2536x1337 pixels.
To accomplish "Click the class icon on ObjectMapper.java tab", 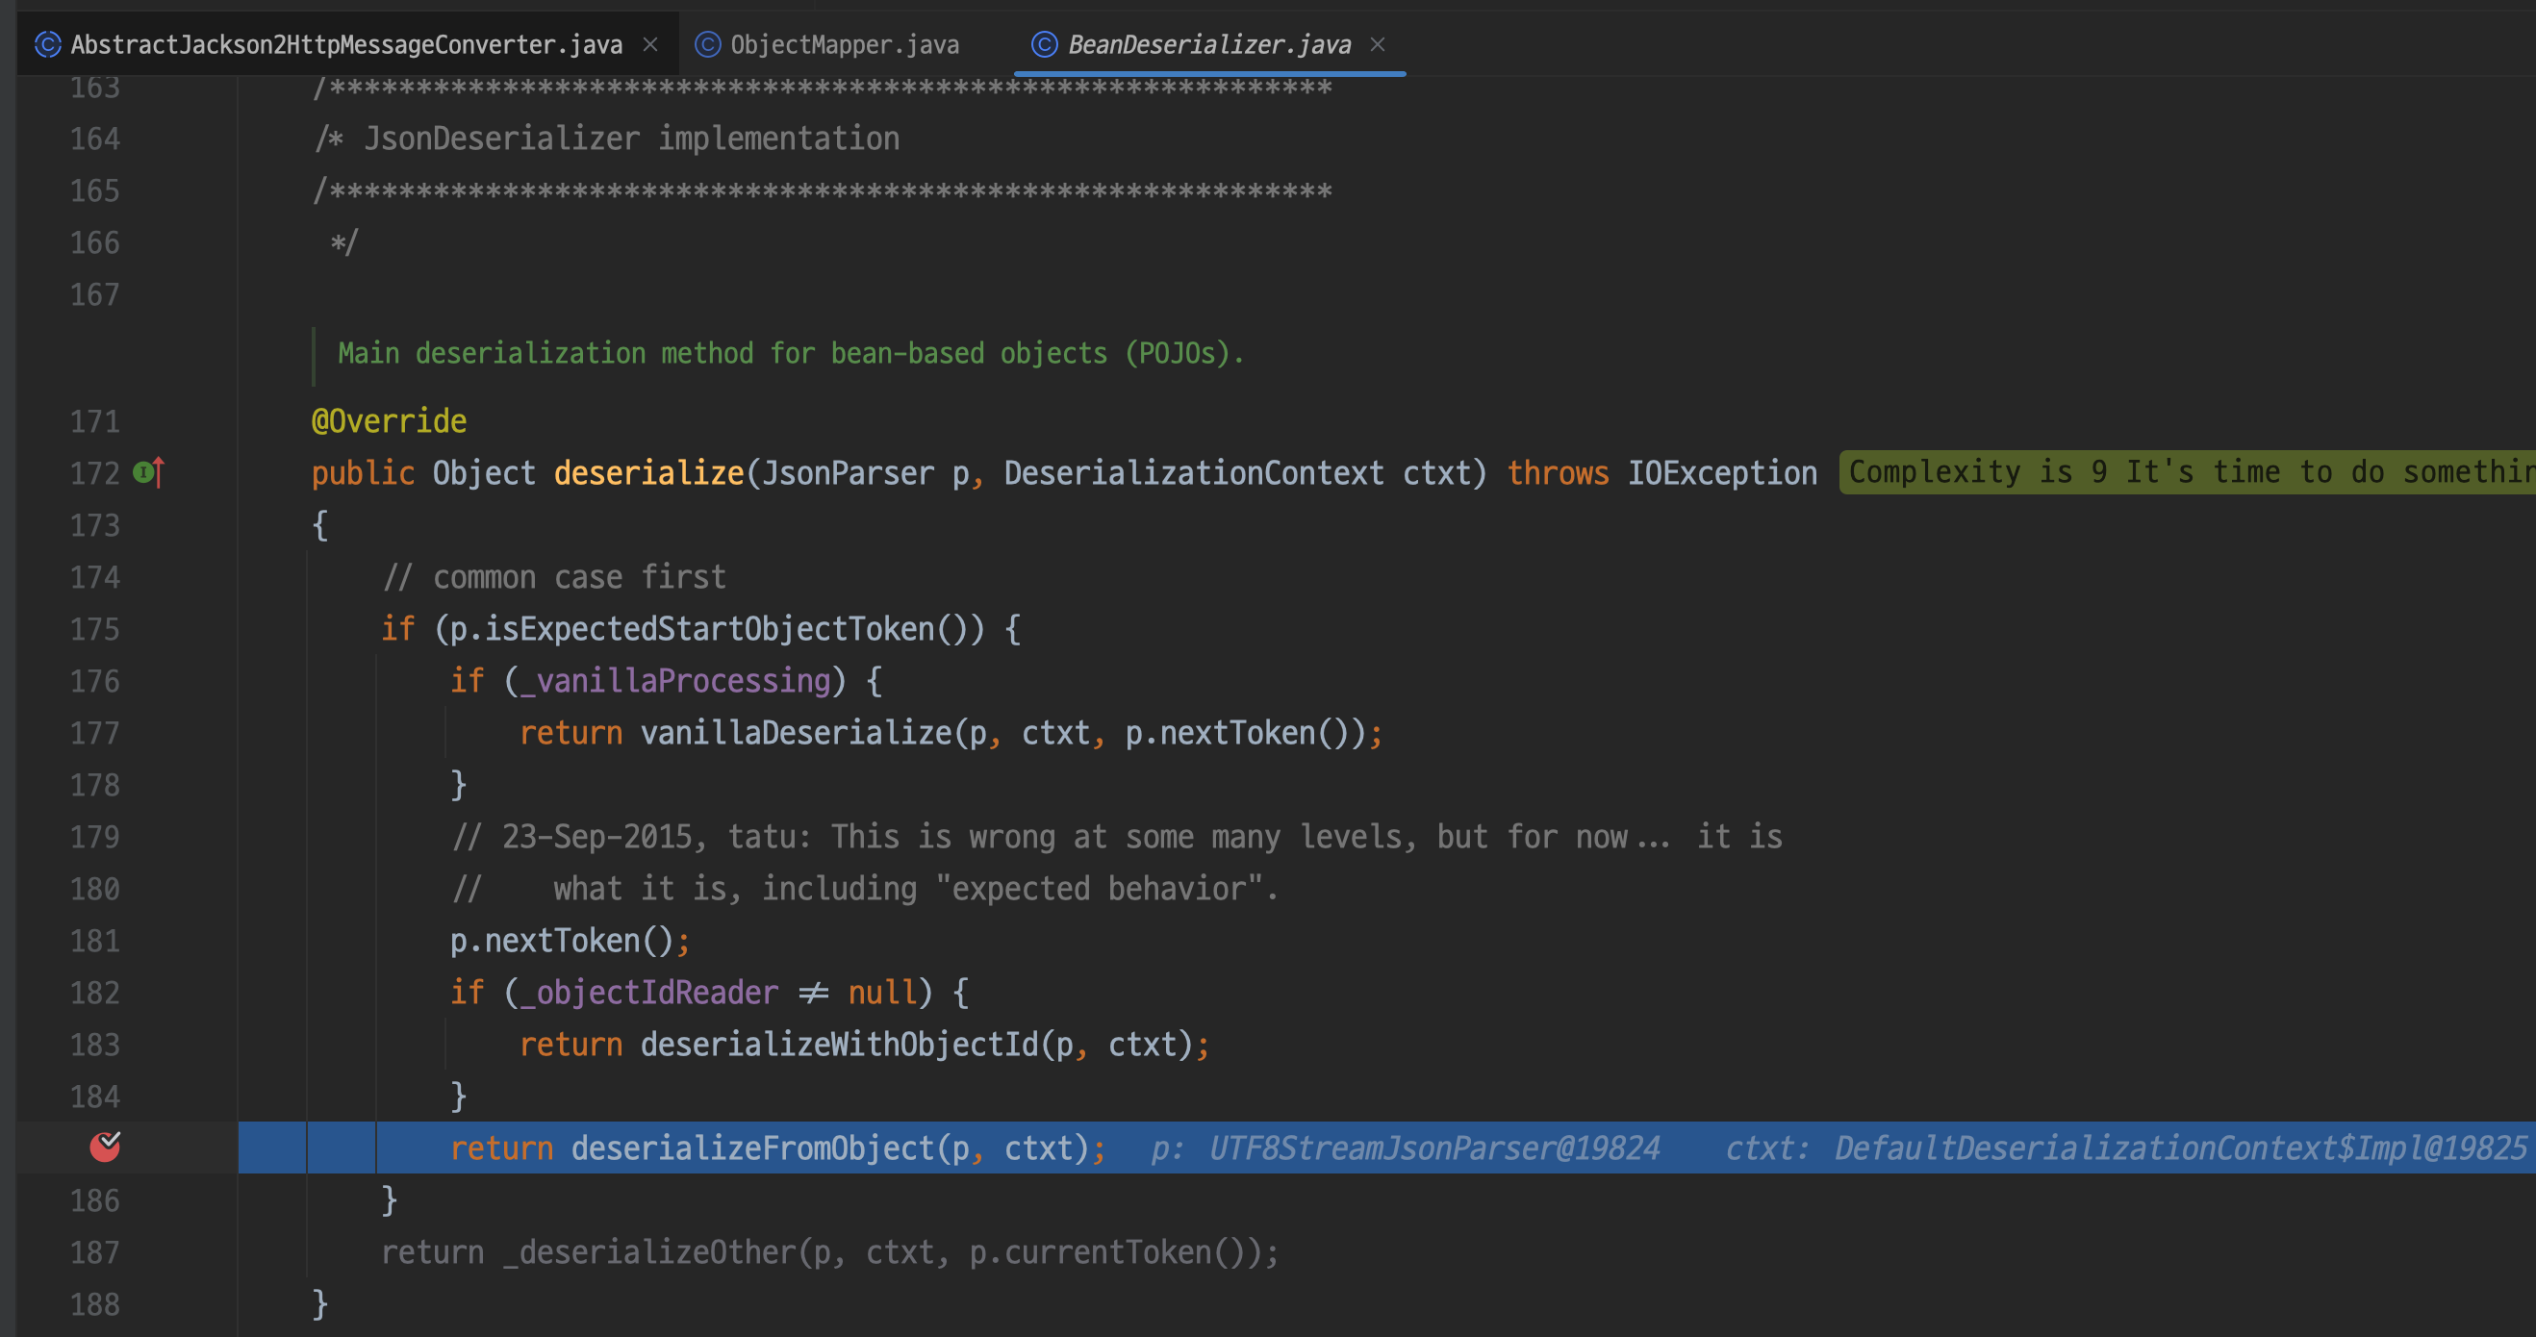I will (x=707, y=44).
